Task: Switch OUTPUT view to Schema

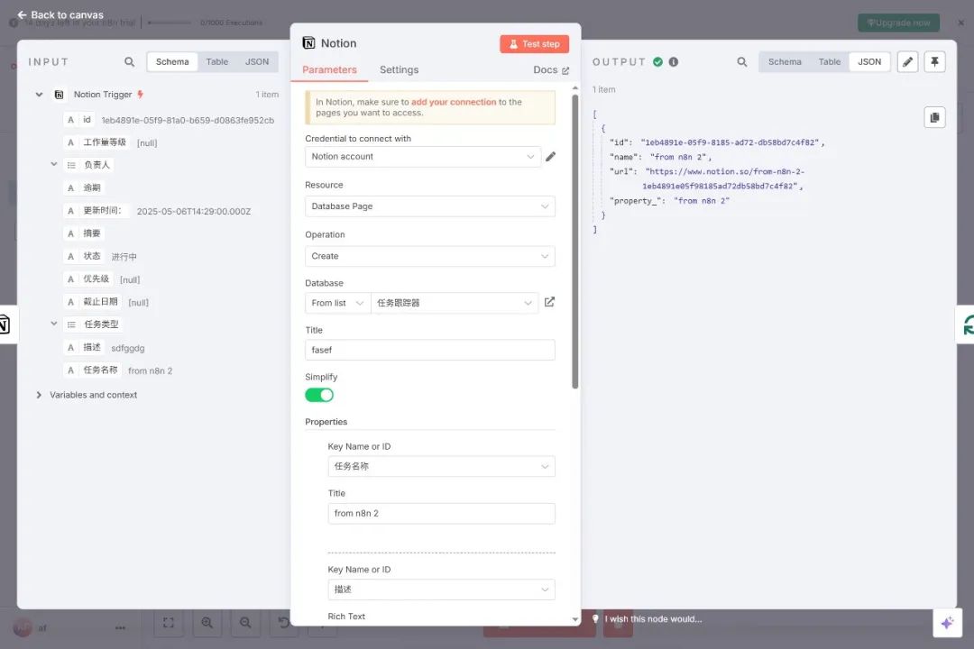Action: coord(785,61)
